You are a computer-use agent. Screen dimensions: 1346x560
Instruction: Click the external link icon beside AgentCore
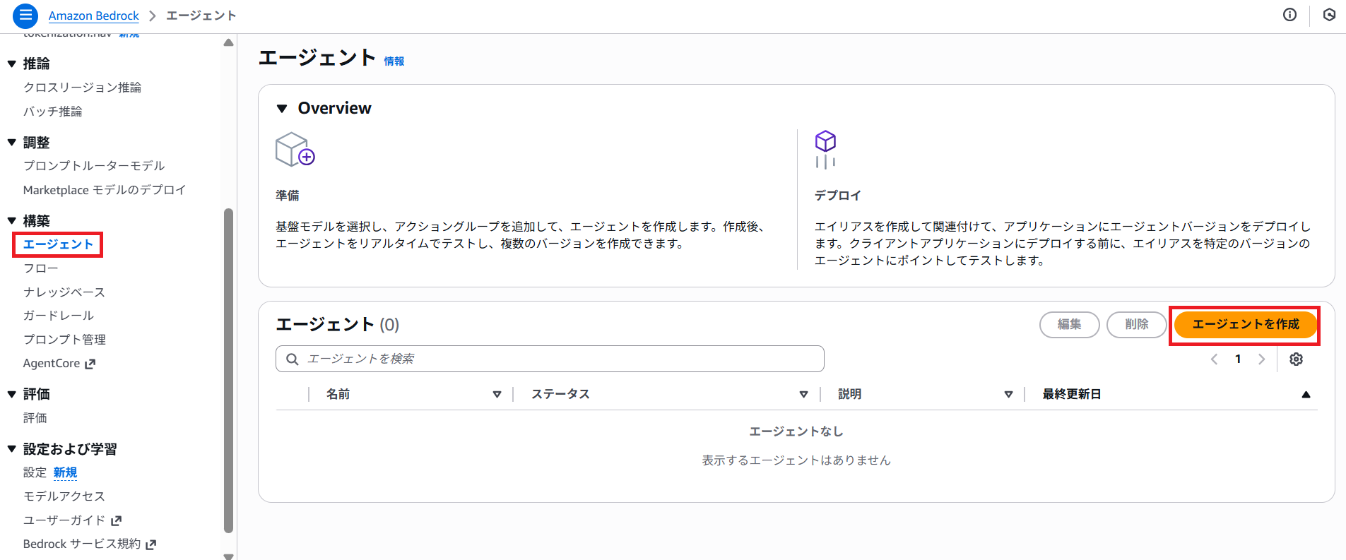click(90, 364)
